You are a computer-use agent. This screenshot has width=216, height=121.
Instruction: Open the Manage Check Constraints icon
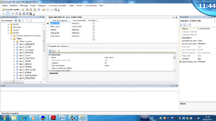[x=27, y=14]
